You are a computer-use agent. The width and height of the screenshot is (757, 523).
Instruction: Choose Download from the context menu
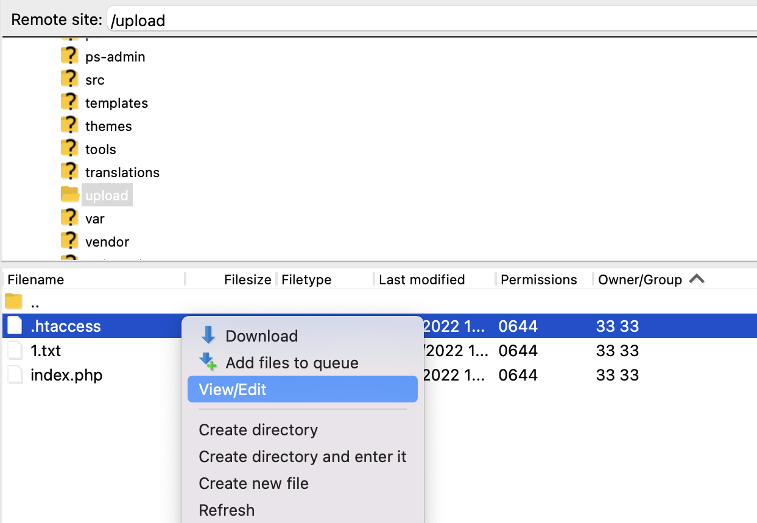[x=303, y=336]
